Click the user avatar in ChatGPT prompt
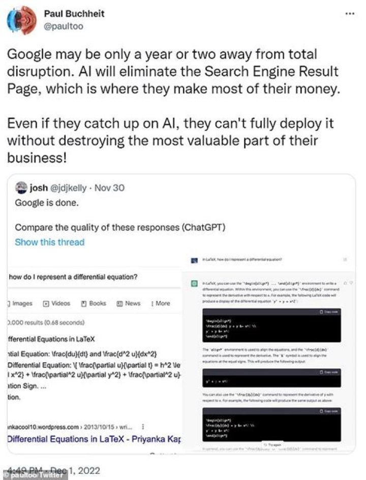The image size is (366, 480). coord(194,260)
